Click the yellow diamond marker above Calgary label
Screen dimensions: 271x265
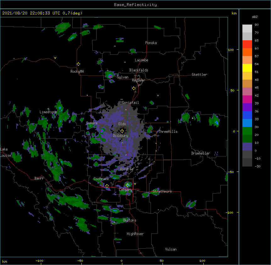tap(128, 185)
